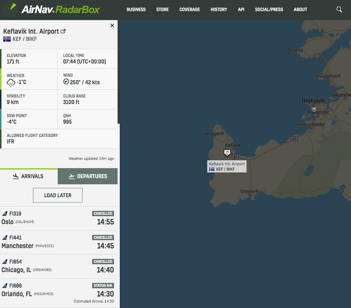
Task: Click the 14:40 departure time
Action: point(105,270)
